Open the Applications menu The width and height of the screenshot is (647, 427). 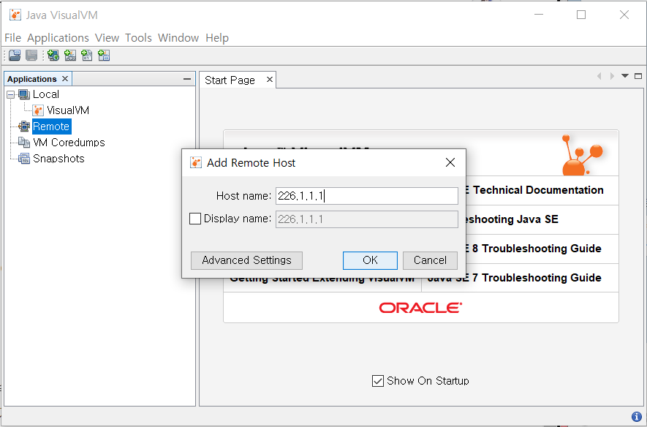point(58,38)
